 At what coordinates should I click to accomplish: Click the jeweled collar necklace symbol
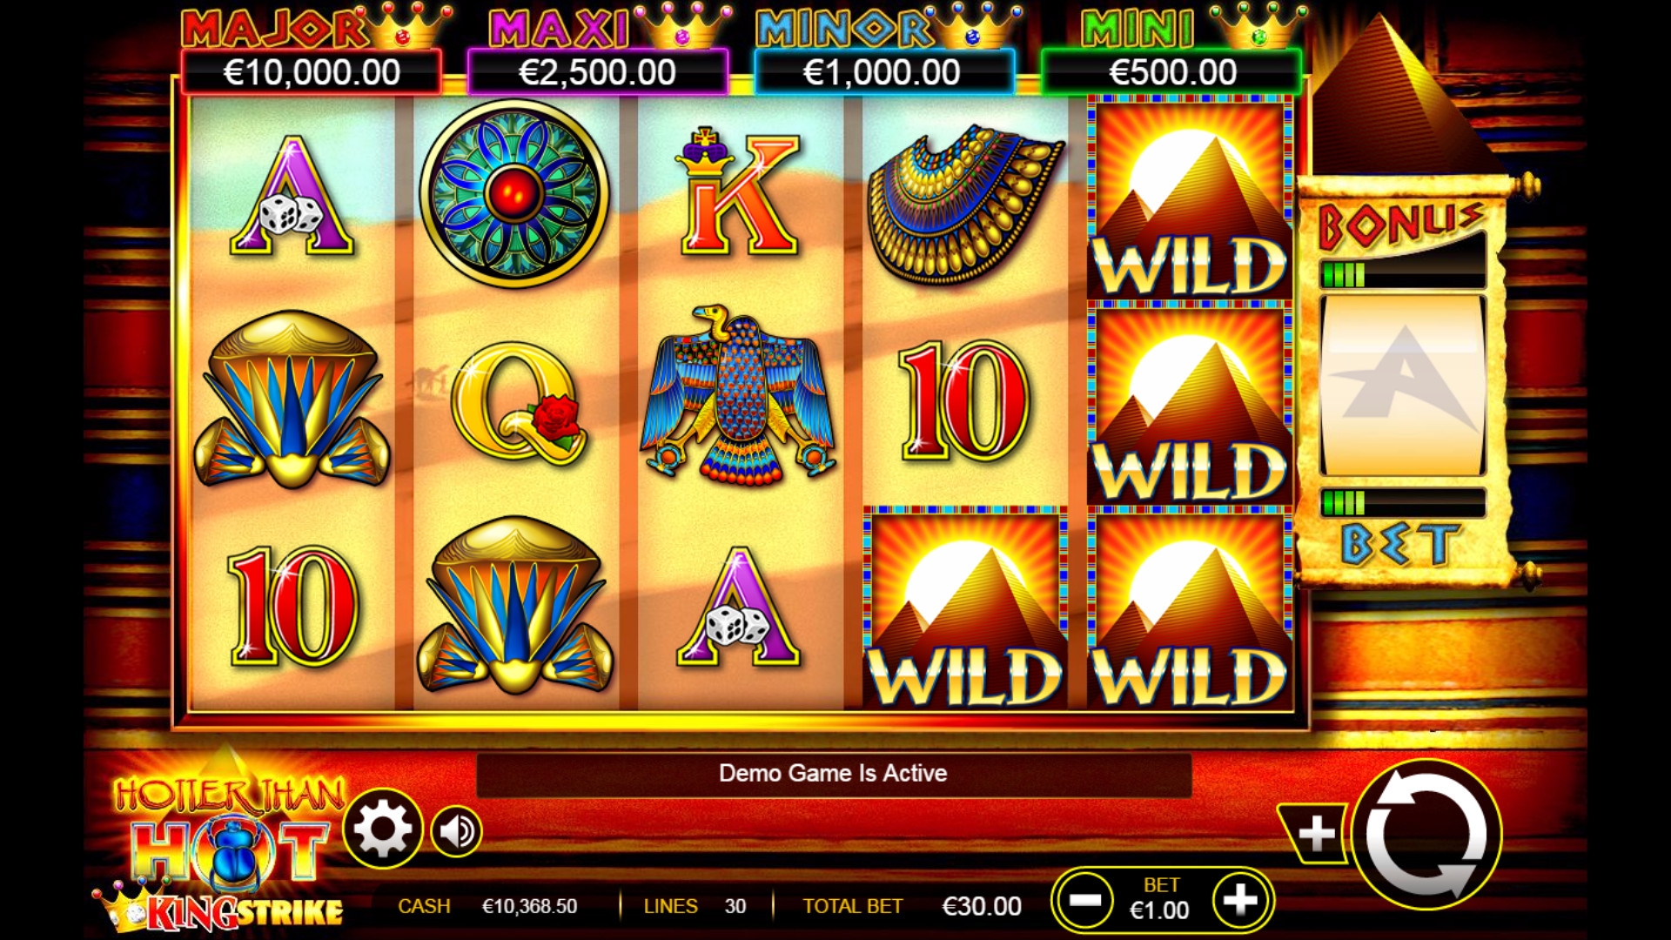coord(963,204)
